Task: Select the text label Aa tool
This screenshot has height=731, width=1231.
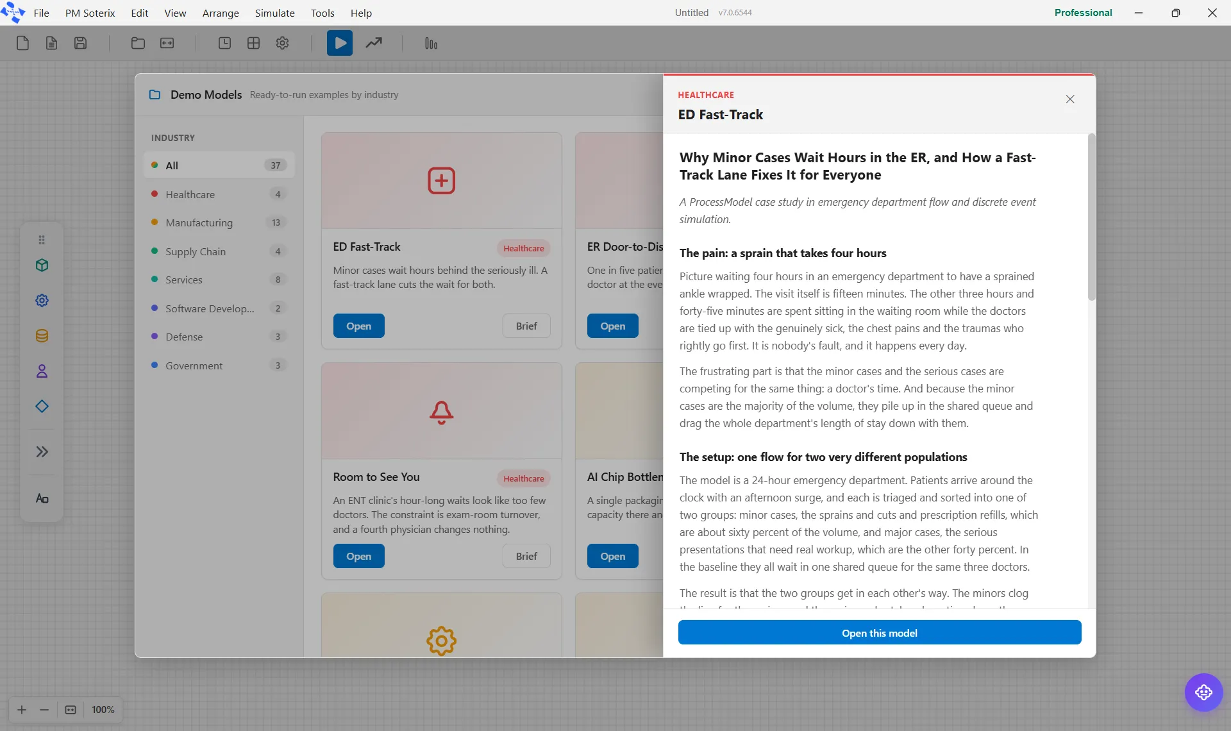Action: coord(42,498)
